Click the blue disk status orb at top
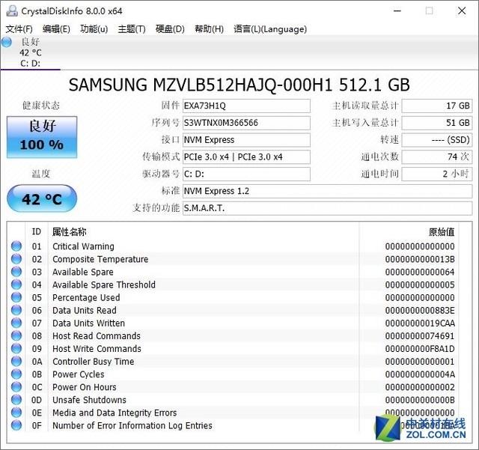The image size is (479, 450). pos(7,42)
